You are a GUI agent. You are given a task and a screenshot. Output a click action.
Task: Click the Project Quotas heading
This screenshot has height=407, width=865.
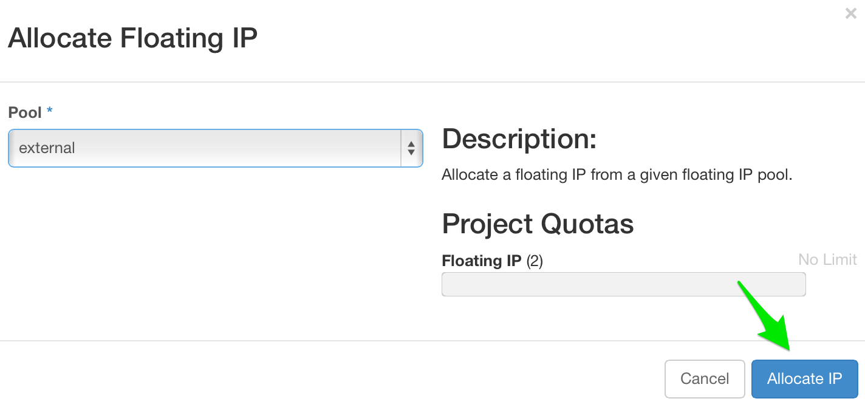point(538,224)
